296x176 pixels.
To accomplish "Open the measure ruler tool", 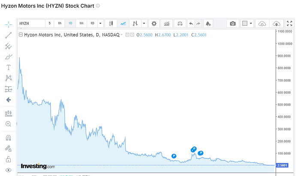I will 8,113.
